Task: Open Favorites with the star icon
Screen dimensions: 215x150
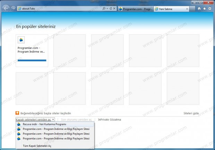Action: (205, 9)
